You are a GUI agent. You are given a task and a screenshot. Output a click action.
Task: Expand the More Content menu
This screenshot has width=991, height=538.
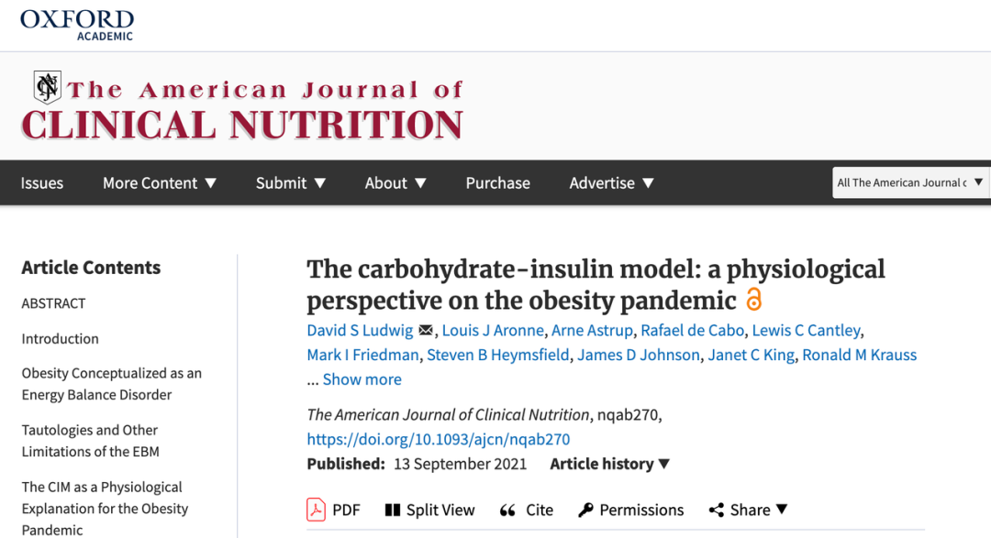pos(160,183)
